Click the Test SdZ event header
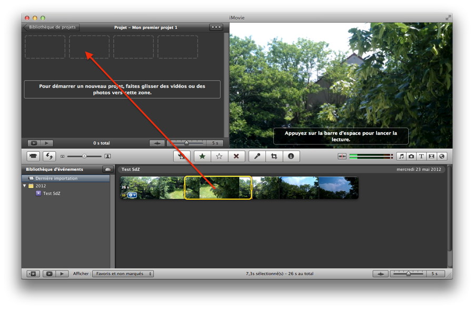Viewport: 474px width, 309px height. pos(131,169)
